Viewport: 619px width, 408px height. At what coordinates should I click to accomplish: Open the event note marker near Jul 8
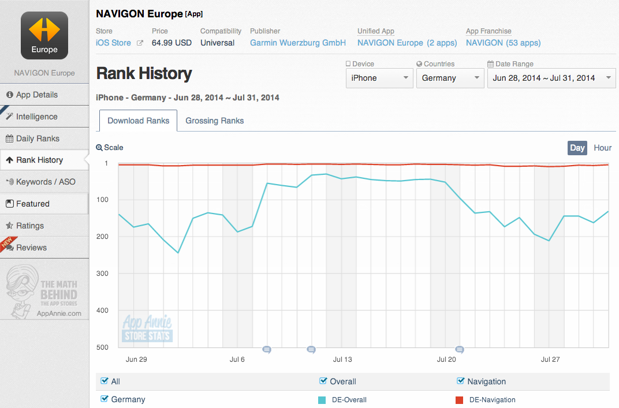(267, 350)
